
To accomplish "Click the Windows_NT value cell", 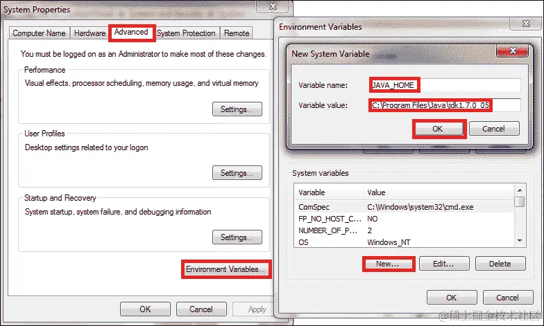I will pos(389,242).
